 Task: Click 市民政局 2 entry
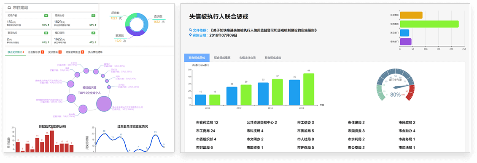coord(407,123)
